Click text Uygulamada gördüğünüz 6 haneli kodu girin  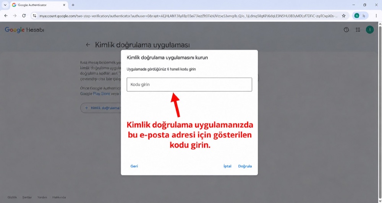(x=161, y=69)
